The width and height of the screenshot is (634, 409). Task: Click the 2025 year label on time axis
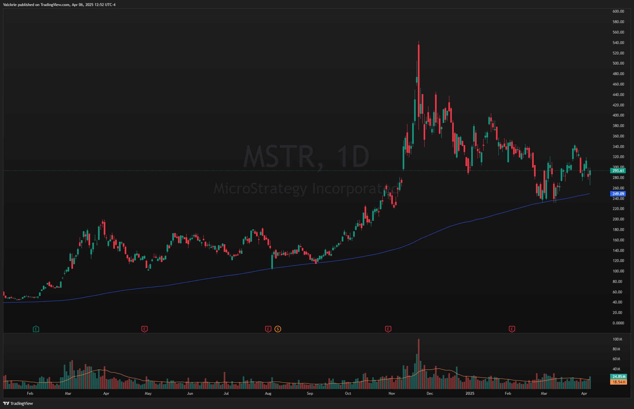(x=470, y=393)
